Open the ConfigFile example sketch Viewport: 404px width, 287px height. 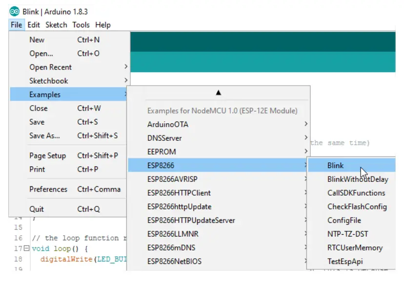pyautogui.click(x=352, y=220)
